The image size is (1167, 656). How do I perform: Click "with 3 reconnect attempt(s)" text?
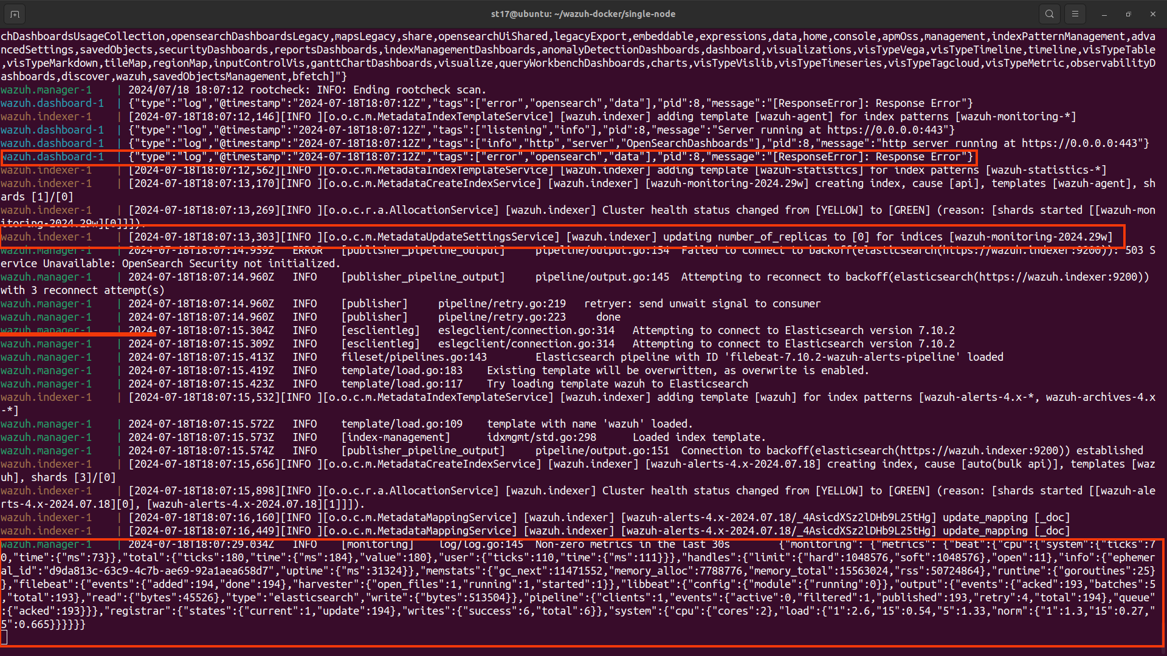(83, 290)
